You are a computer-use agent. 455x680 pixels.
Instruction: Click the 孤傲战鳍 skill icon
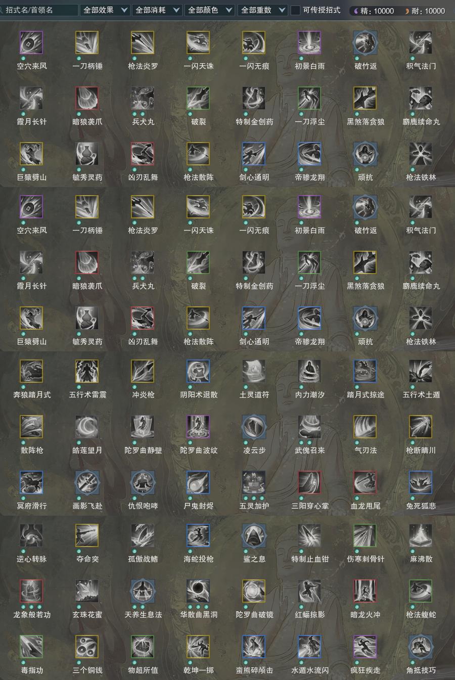pos(143,535)
